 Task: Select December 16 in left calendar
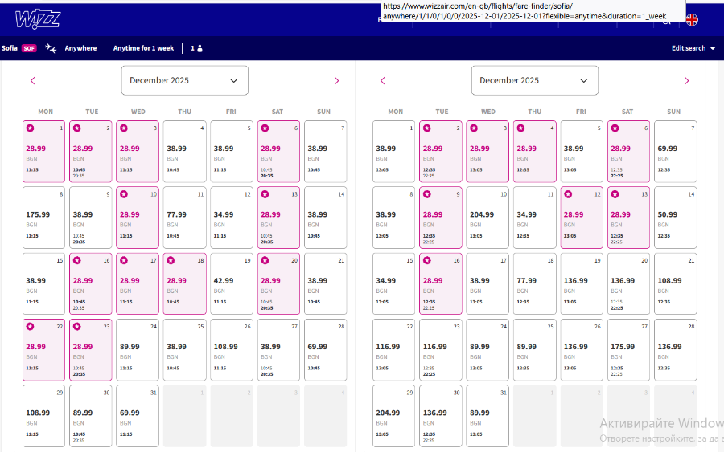coord(90,284)
